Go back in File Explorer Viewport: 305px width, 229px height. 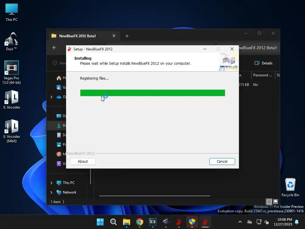pyautogui.click(x=55, y=48)
